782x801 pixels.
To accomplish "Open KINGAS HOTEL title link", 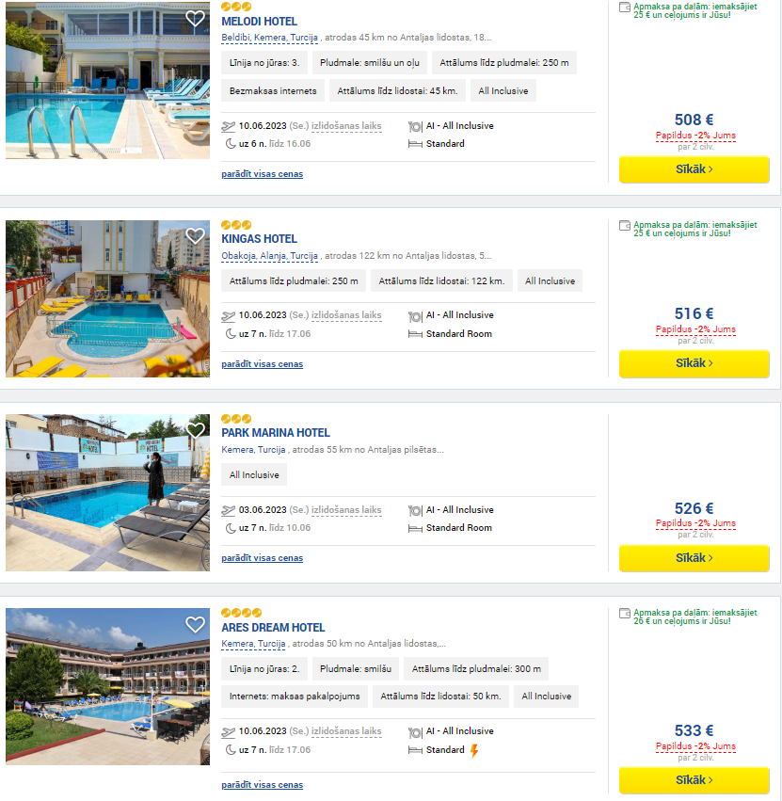I will [x=259, y=238].
